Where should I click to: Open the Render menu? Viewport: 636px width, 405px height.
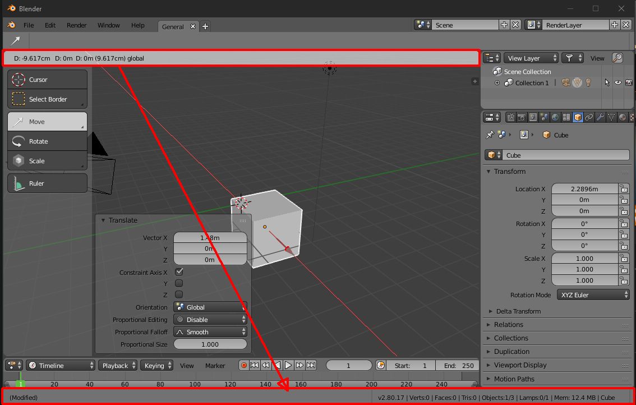tap(77, 25)
